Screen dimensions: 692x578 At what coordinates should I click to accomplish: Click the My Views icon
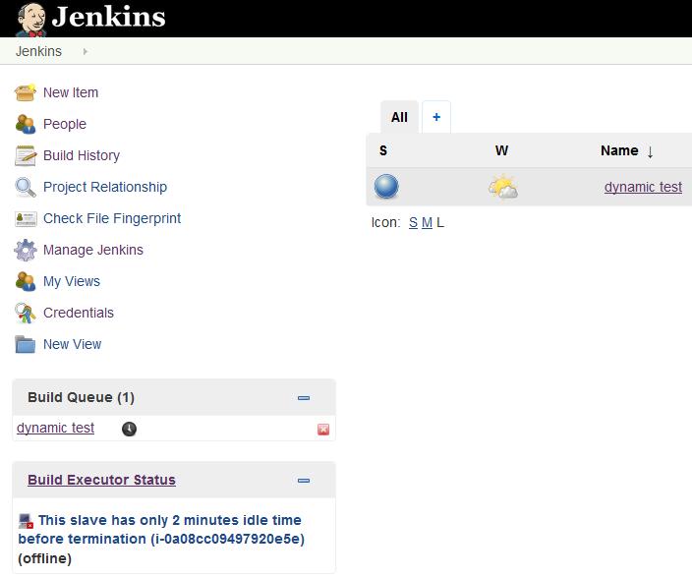26,281
